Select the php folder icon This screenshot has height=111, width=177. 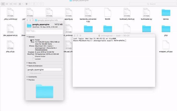tap(166, 29)
